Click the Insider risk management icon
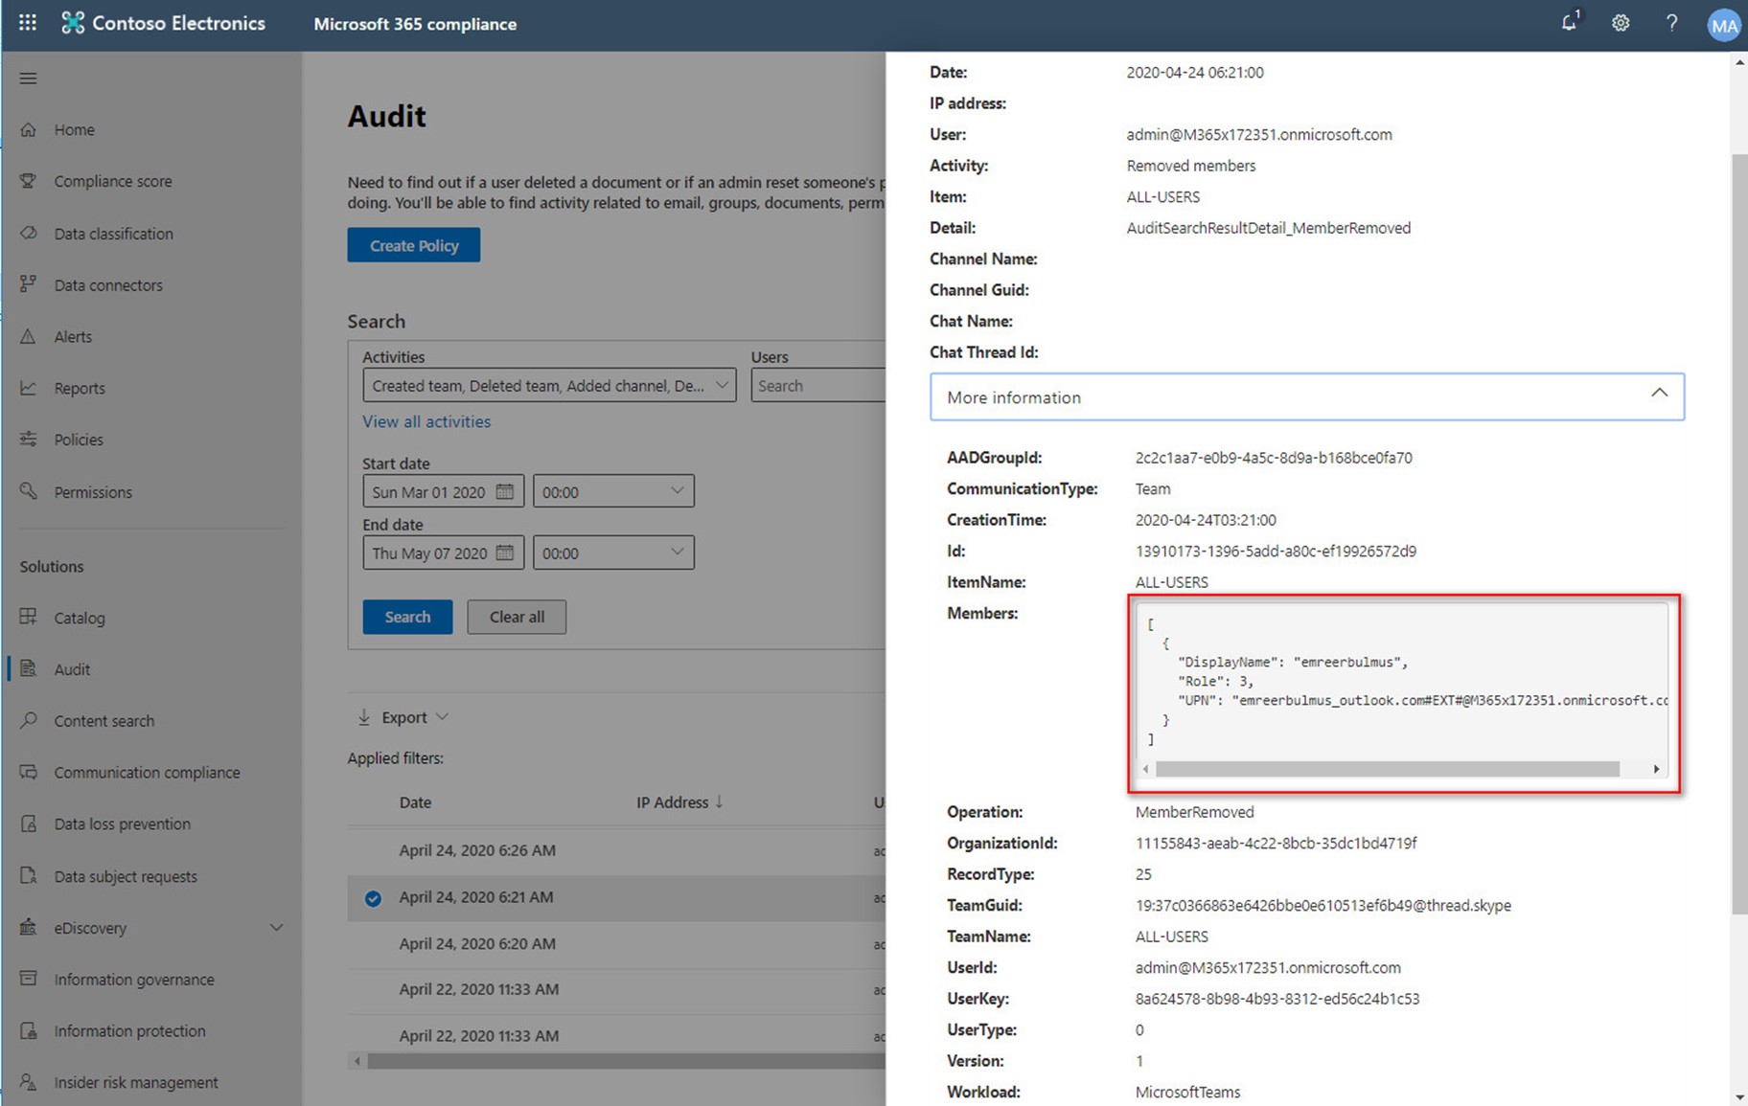 [28, 1082]
